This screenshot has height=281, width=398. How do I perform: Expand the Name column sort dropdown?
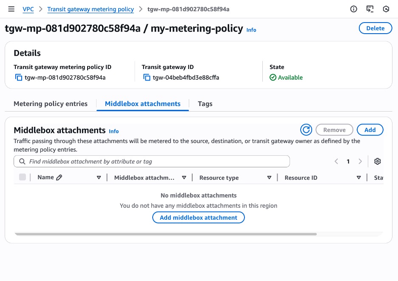tap(99, 178)
